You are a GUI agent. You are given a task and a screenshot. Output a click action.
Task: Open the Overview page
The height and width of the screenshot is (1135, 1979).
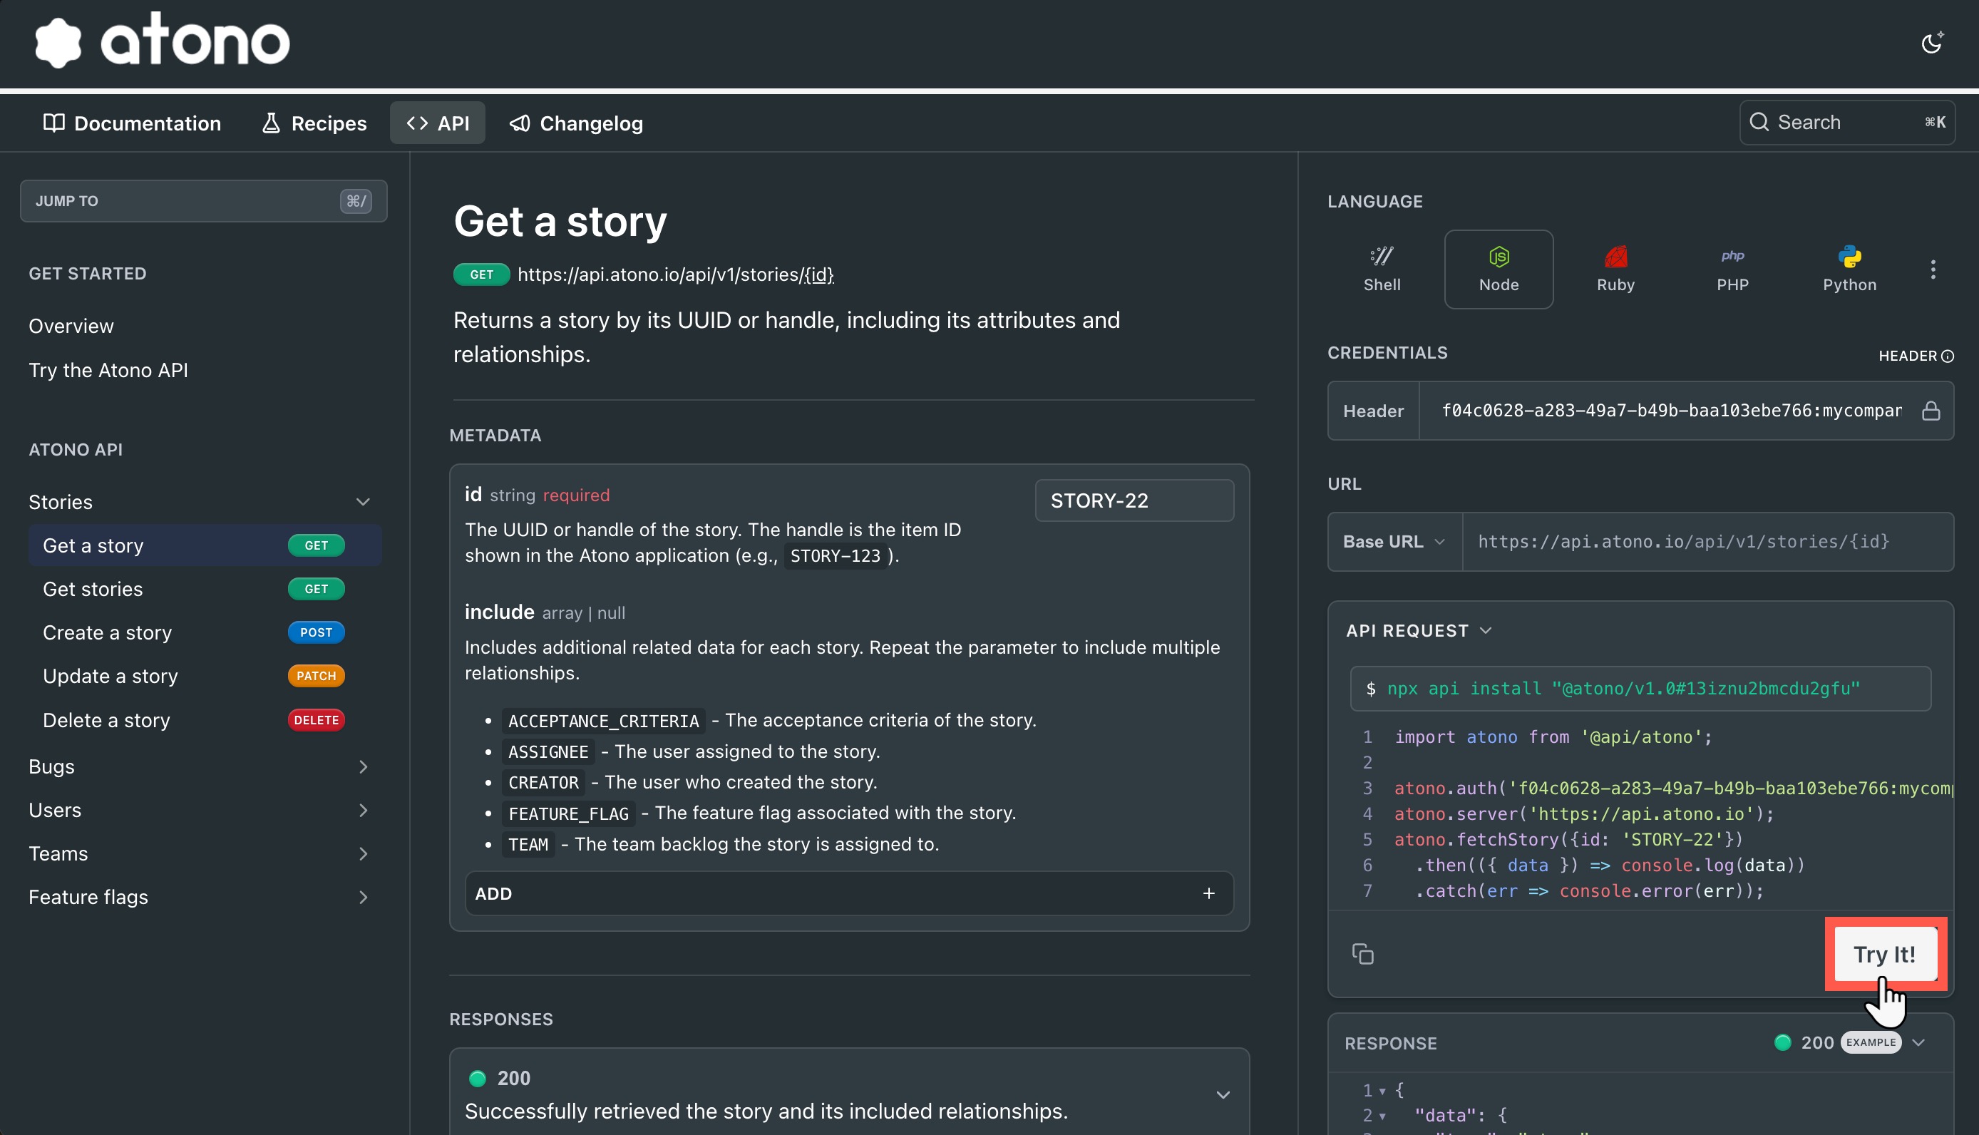coord(71,326)
